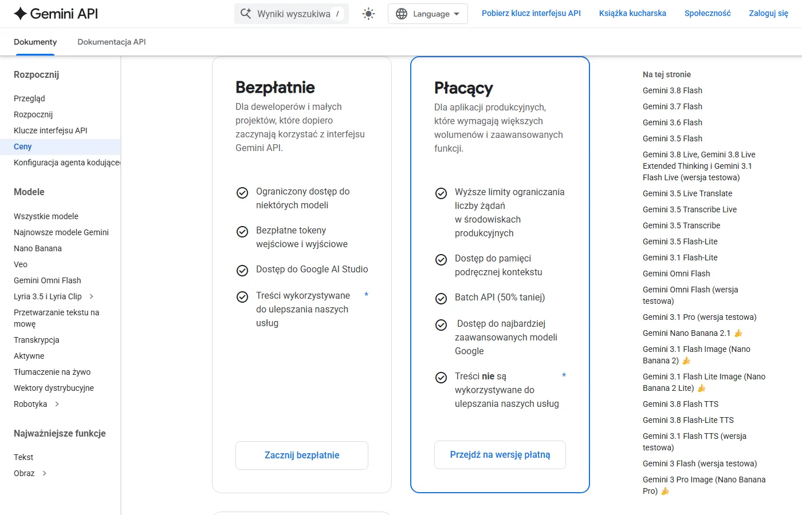Jump to 'Gemini 3.5 Live Translate' section

click(x=687, y=193)
